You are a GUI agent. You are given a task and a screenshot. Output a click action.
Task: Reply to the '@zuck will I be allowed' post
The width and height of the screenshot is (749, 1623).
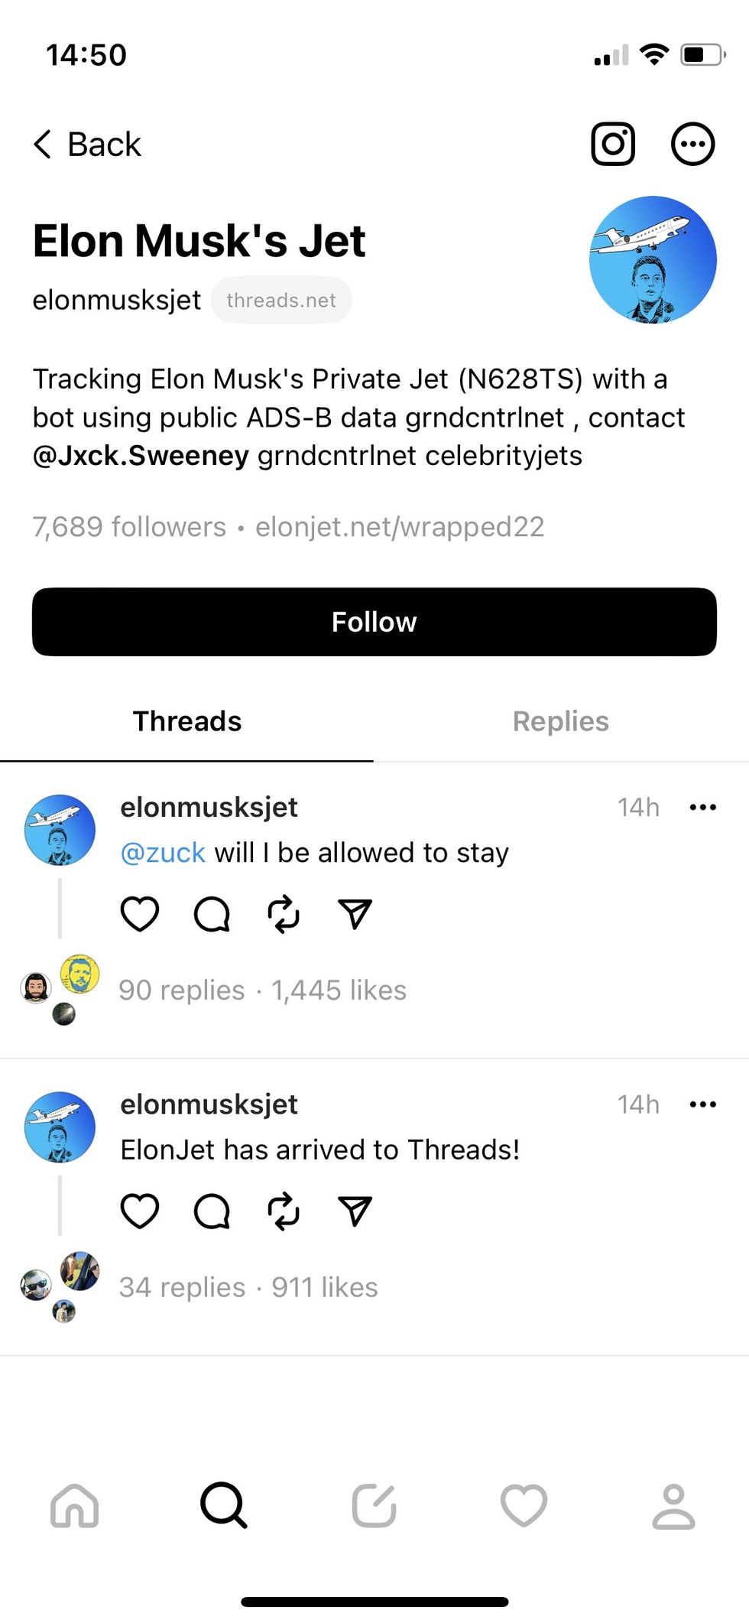212,913
